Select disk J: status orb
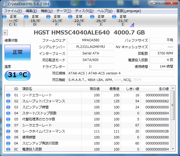Image resolution: width=180 pixels, height=156 pixels. (92, 17)
